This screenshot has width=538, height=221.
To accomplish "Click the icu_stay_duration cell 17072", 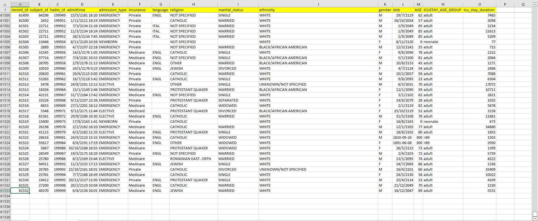I will [479, 84].
